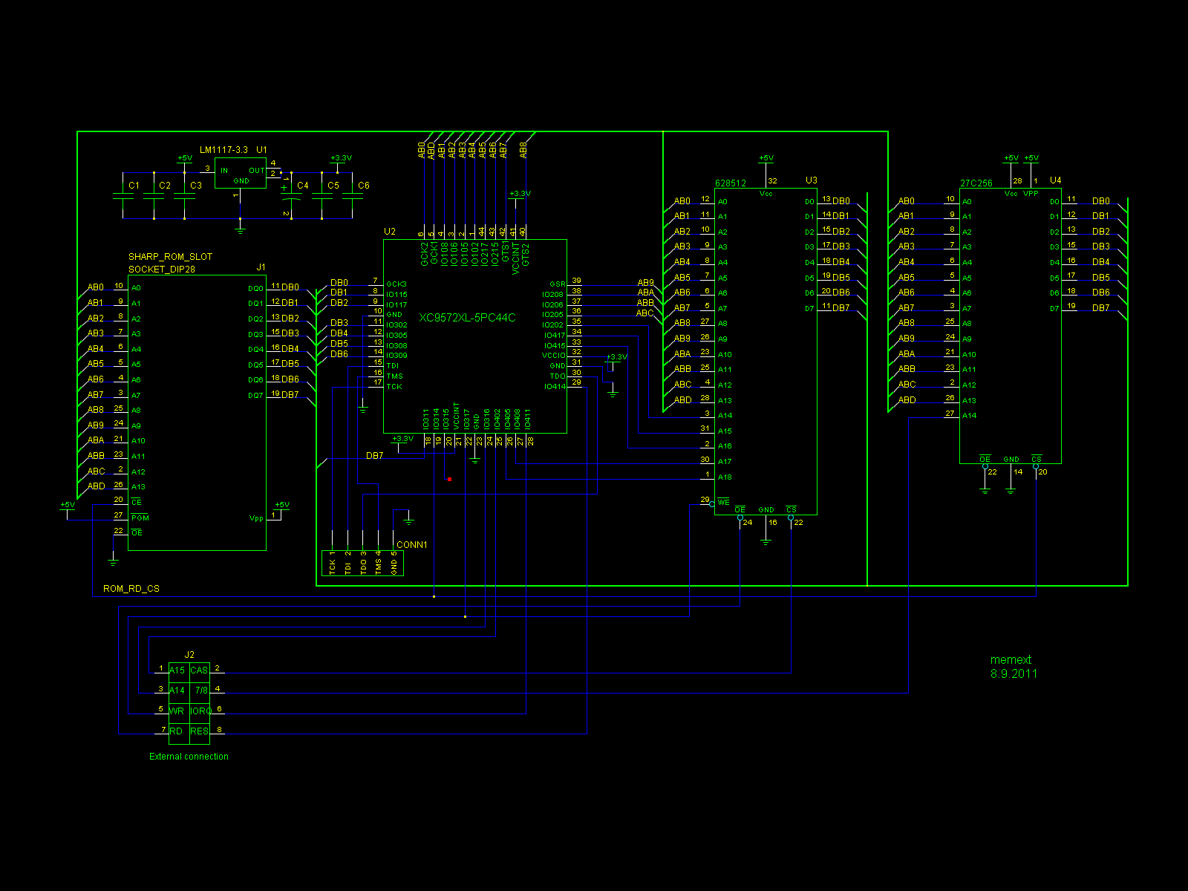Click the memext title text
This screenshot has width=1188, height=891.
(x=1011, y=660)
